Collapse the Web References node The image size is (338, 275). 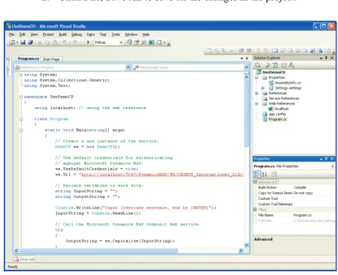click(x=257, y=103)
